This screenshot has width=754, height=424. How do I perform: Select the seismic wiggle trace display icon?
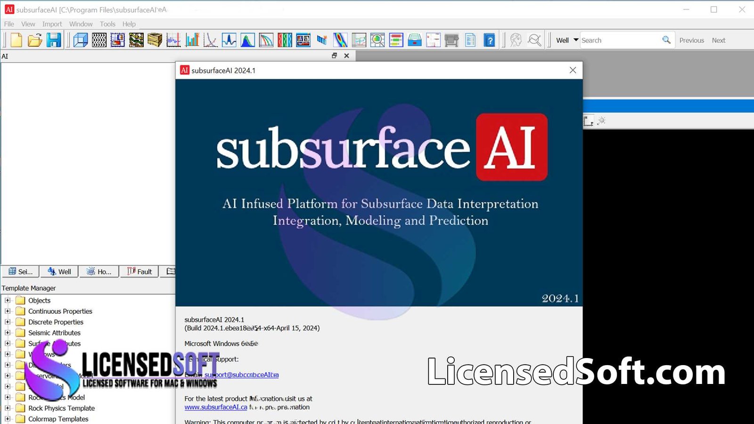(99, 40)
